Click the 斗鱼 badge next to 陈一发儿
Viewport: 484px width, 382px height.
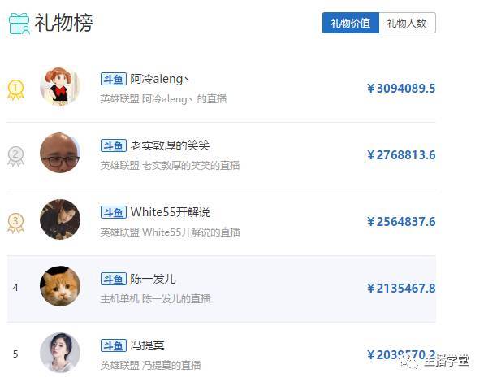coord(113,279)
